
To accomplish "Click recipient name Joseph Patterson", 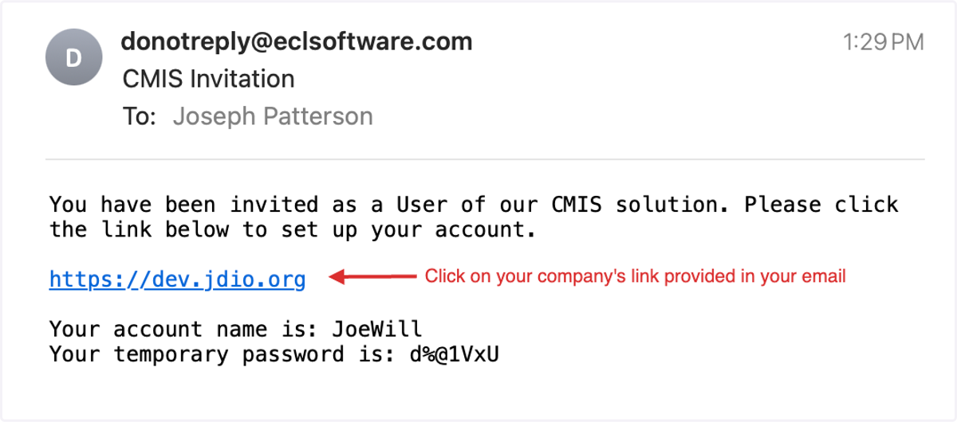I will (x=273, y=116).
